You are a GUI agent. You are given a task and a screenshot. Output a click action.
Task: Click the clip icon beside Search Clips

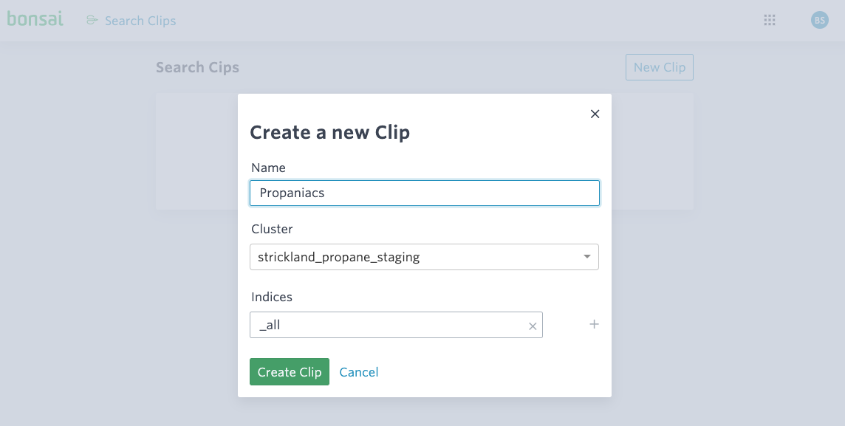(x=91, y=20)
